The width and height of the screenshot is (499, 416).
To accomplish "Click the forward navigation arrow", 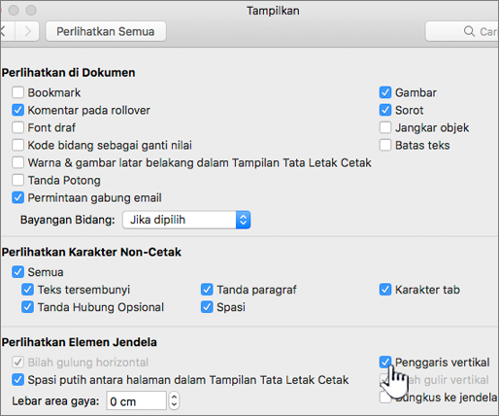I will 27,31.
